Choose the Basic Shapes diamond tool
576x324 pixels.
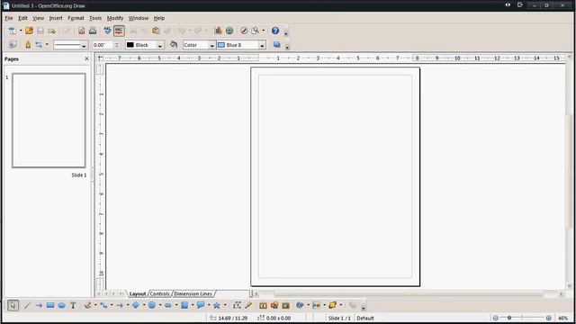(x=136, y=305)
